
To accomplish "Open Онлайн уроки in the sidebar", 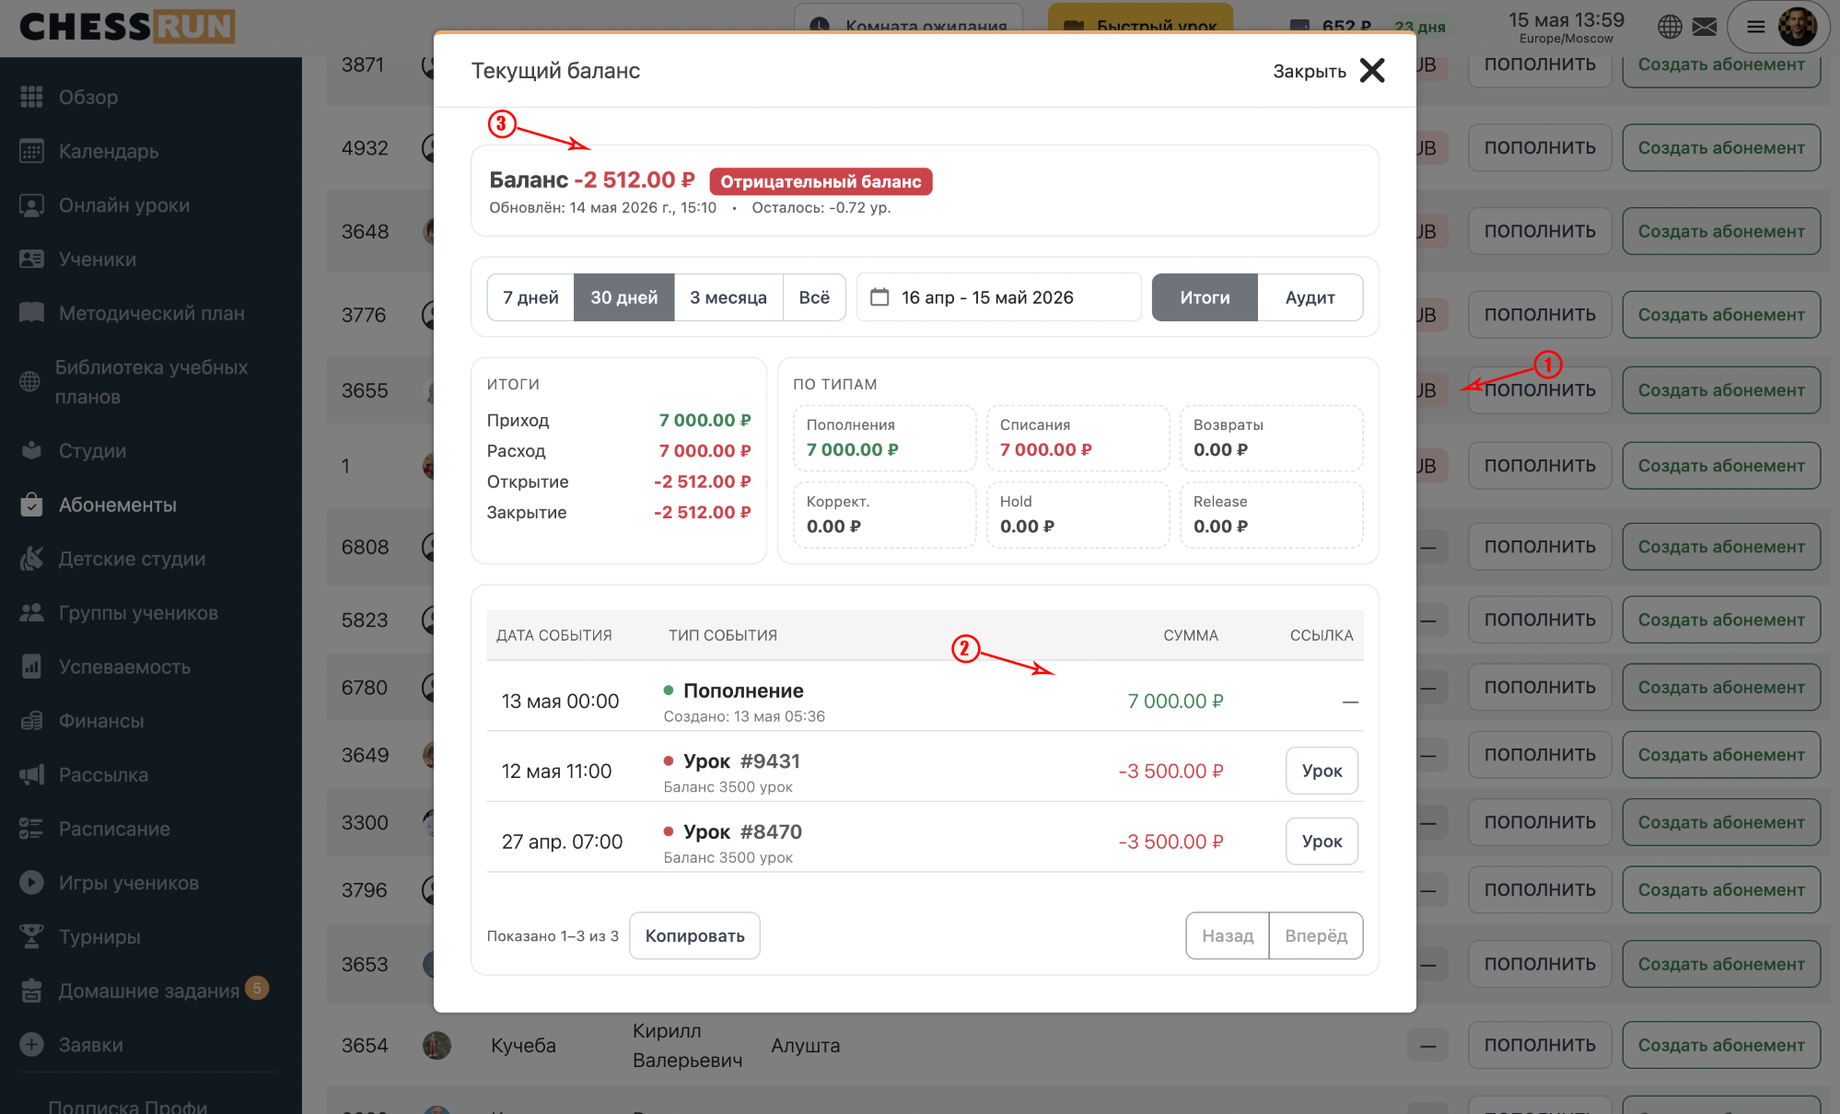I will tap(124, 205).
